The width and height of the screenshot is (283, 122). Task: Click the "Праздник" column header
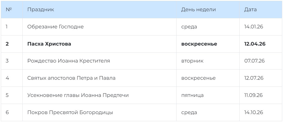[x=41, y=10]
